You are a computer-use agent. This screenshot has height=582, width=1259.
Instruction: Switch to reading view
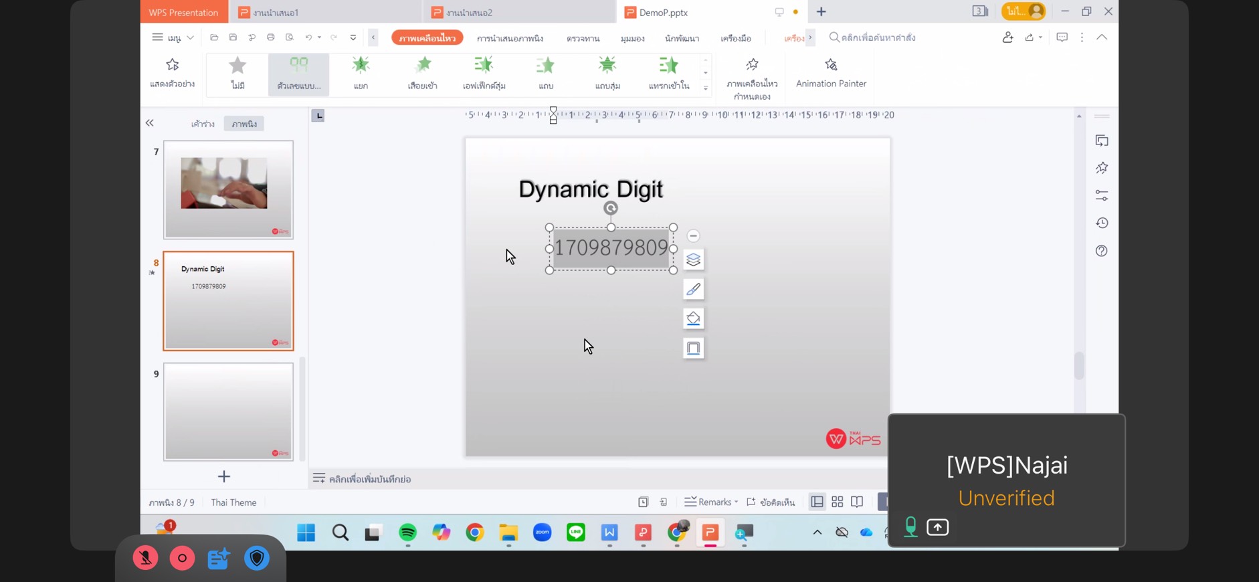[x=857, y=502]
